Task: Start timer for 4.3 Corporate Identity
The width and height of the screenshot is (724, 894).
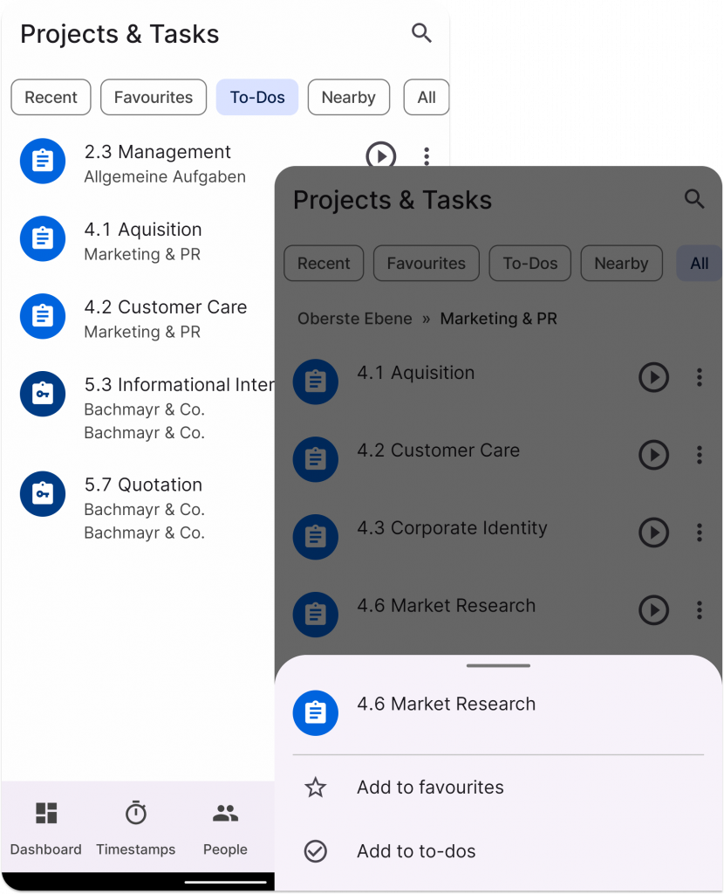Action: (x=653, y=533)
